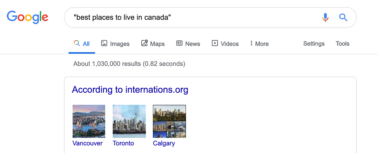378x153 pixels.
Task: Click the three-dot icon beside More
Action: (x=251, y=43)
